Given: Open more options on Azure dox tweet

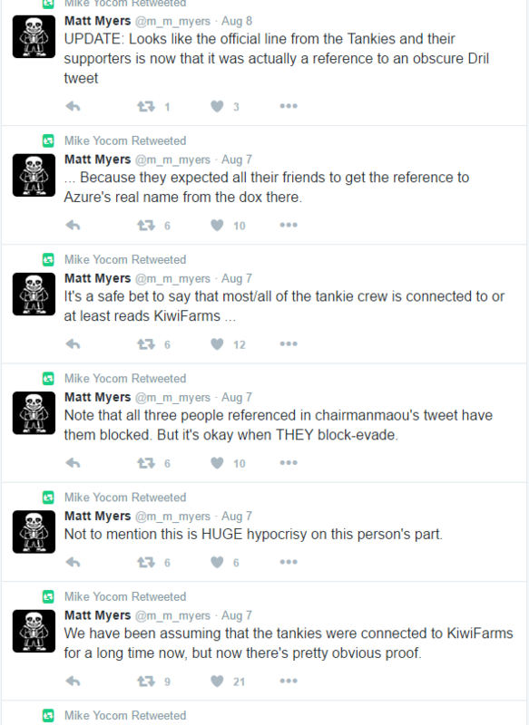Looking at the screenshot, I should coord(289,225).
